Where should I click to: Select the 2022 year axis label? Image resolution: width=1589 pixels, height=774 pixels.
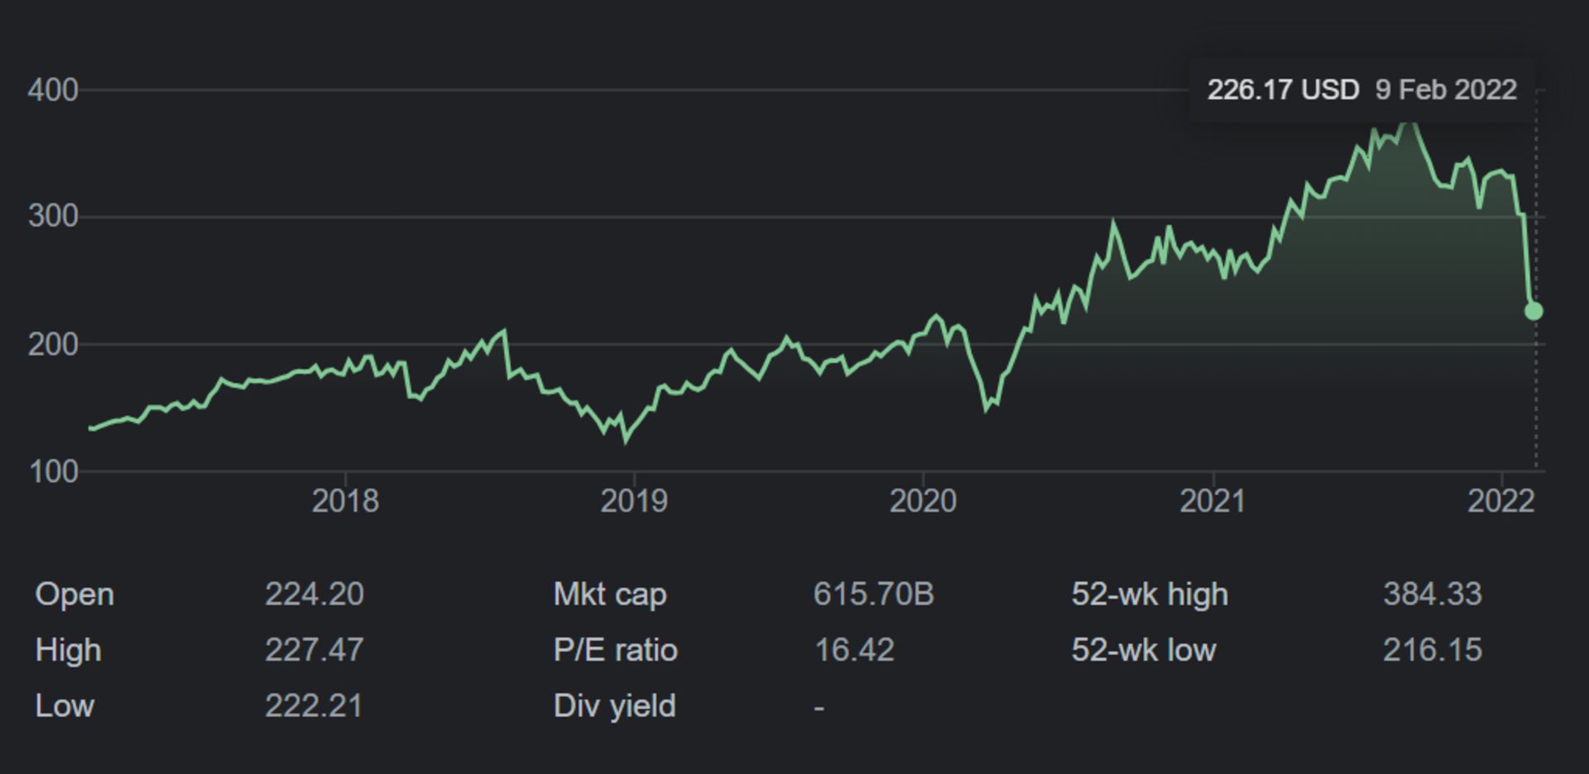[1500, 501]
